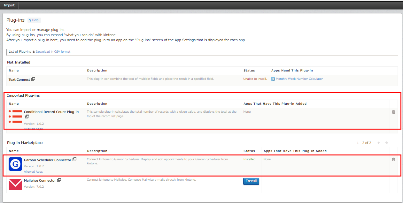This screenshot has width=403, height=203.
Task: Click previous page arrow in Plug-in Marketplace
Action: click(379, 143)
